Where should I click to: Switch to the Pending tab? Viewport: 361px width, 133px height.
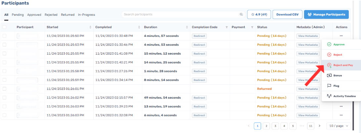[18, 15]
